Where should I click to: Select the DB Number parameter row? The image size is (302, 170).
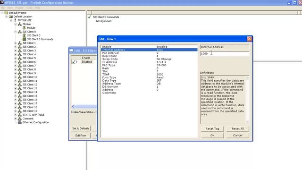click(x=149, y=87)
